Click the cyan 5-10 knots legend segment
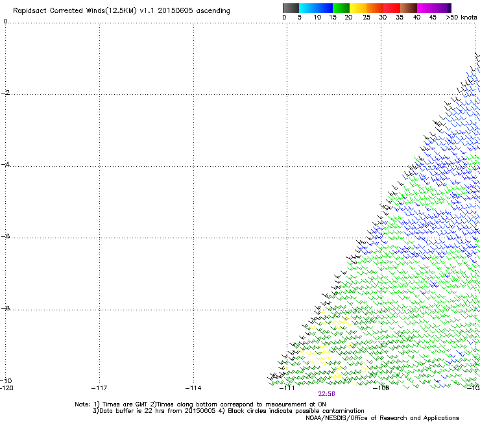Screen dimensions: 480x422 click(x=307, y=8)
